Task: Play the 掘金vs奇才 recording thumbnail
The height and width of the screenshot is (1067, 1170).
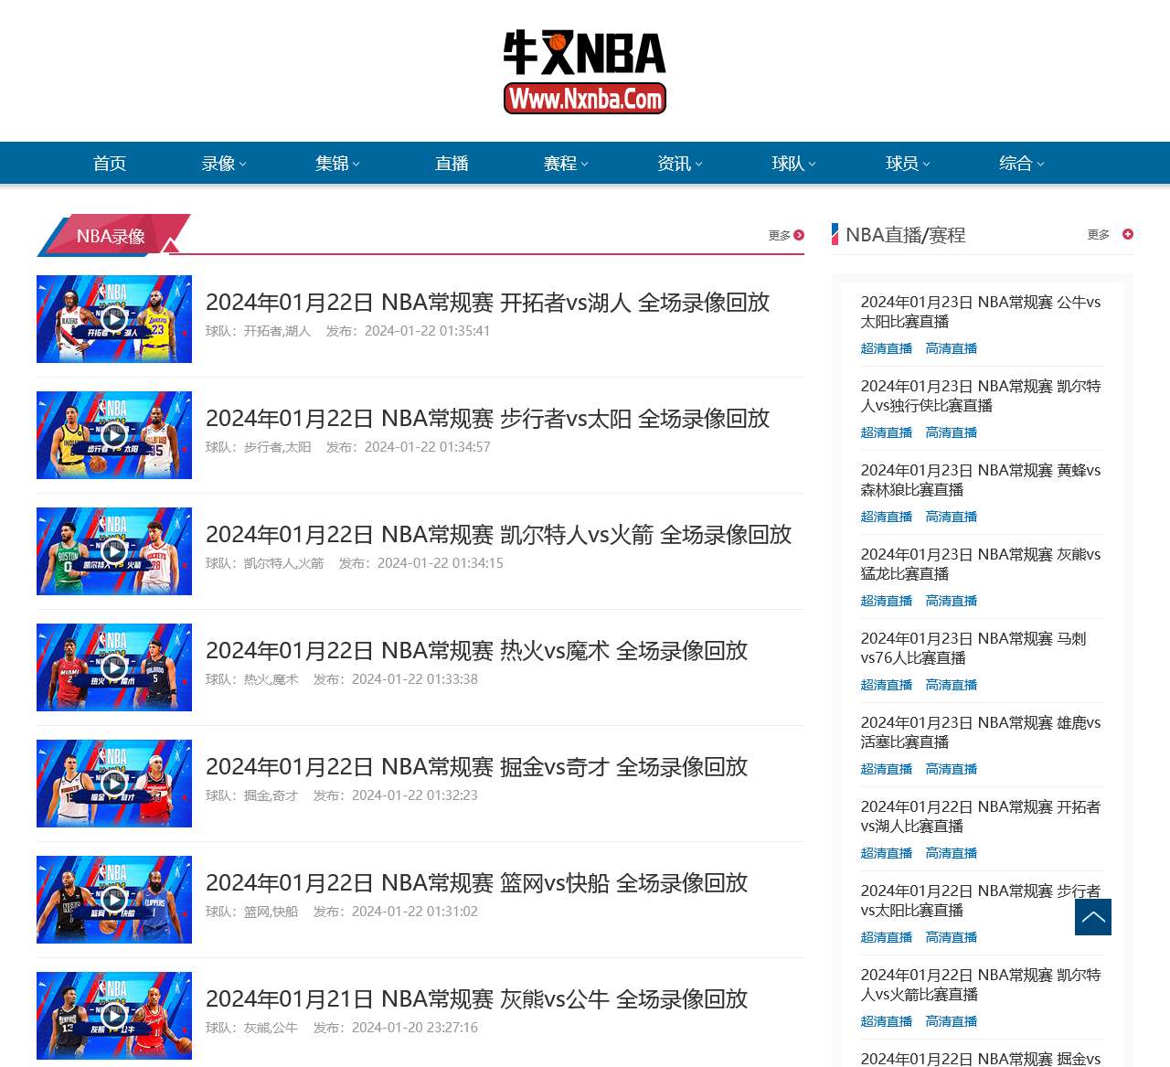Action: click(113, 783)
